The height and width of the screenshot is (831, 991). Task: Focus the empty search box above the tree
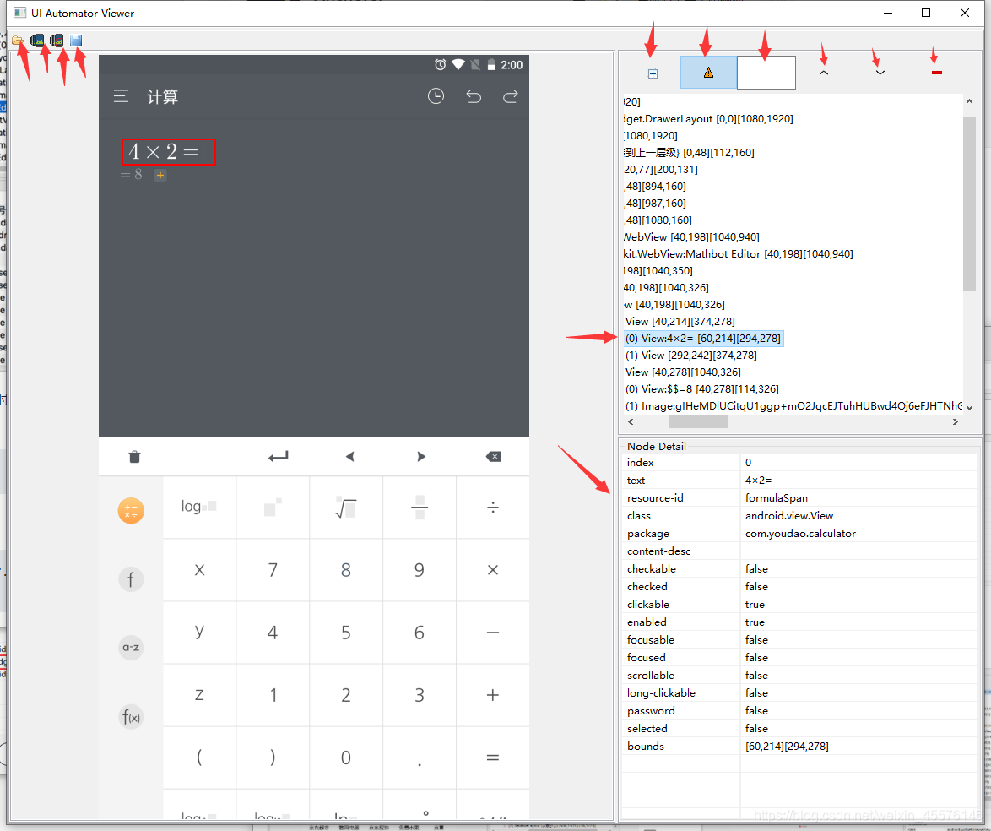click(766, 73)
